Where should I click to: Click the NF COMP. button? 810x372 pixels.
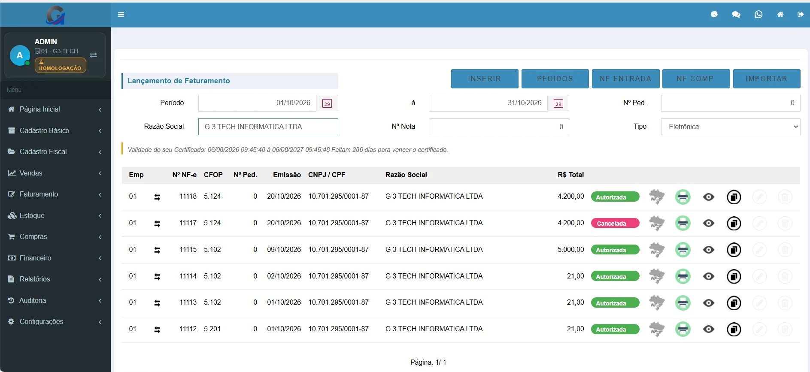pos(696,79)
